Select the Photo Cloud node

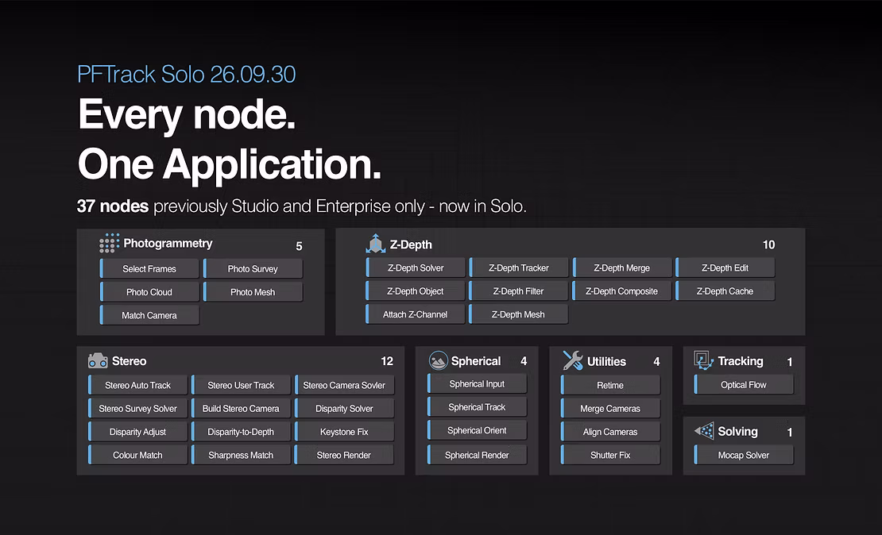pos(149,292)
